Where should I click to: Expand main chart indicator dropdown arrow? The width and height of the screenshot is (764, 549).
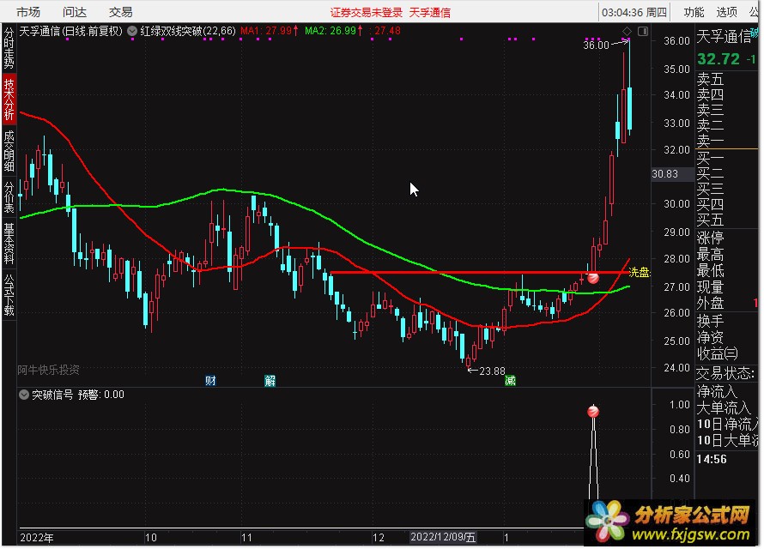(x=132, y=31)
